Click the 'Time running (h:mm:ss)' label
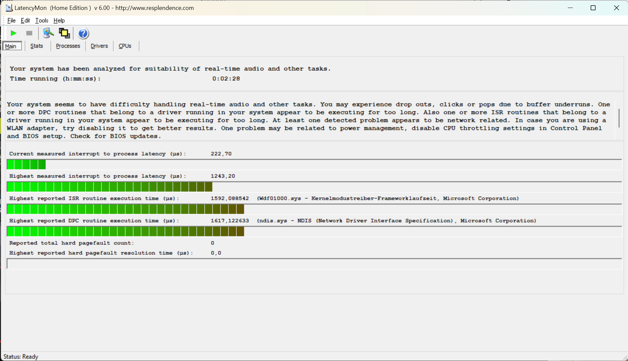The height and width of the screenshot is (361, 628). click(x=55, y=79)
